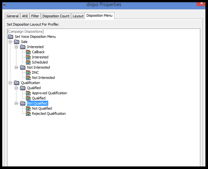Select the Not Qualified disposition leaf label
Image resolution: width=208 pixels, height=169 pixels.
pyautogui.click(x=42, y=108)
